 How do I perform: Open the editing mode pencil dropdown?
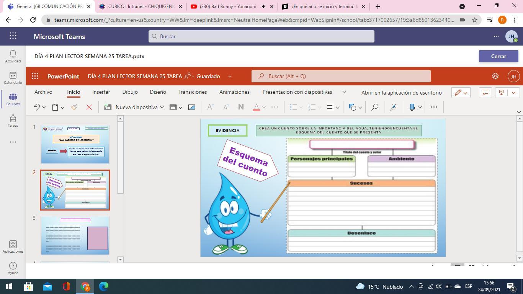(x=461, y=93)
